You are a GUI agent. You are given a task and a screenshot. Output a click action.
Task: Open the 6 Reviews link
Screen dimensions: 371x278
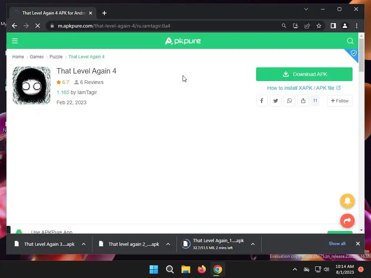89,82
